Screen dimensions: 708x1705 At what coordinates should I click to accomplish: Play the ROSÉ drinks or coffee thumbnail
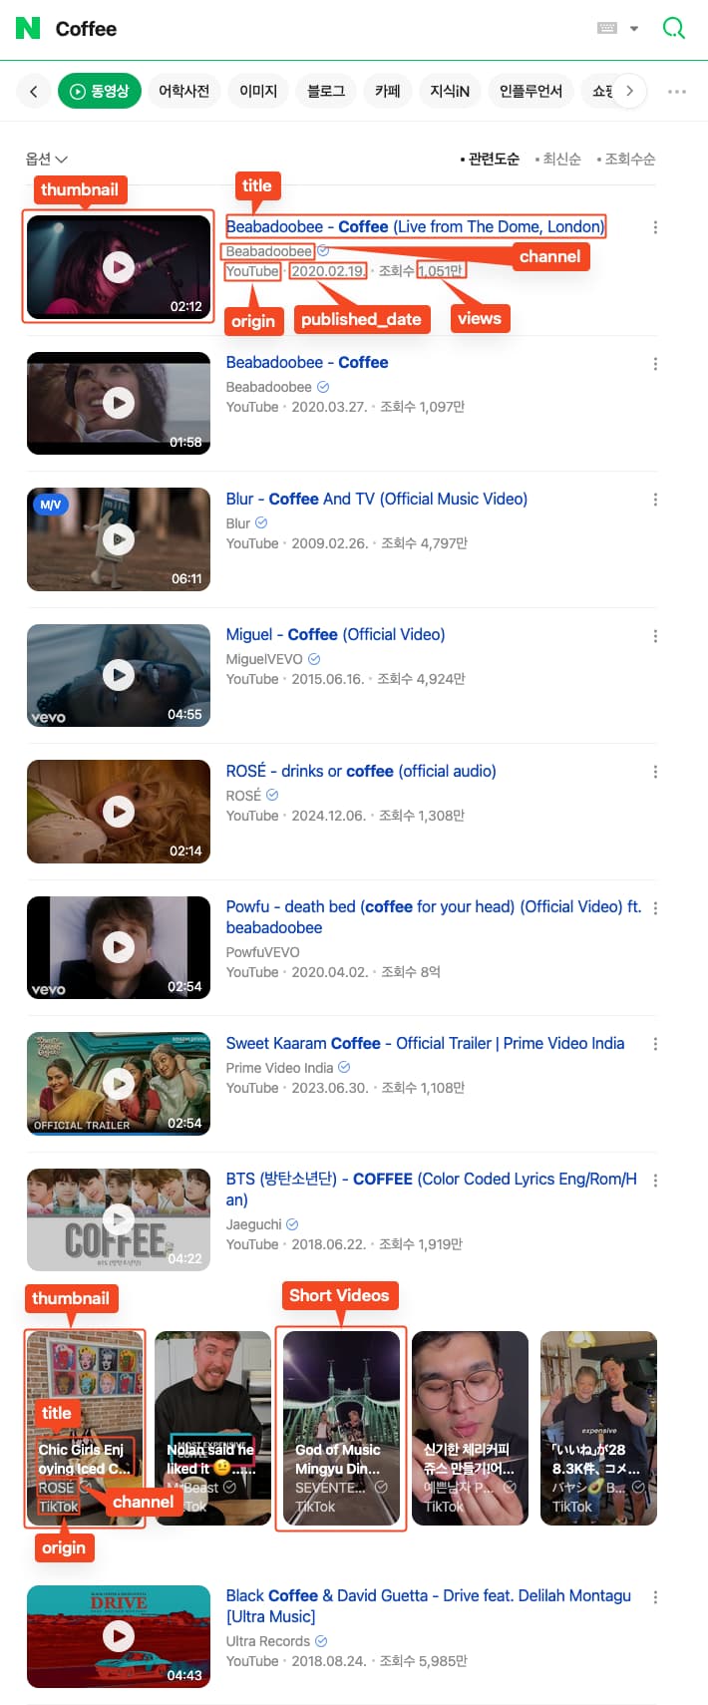pos(119,812)
